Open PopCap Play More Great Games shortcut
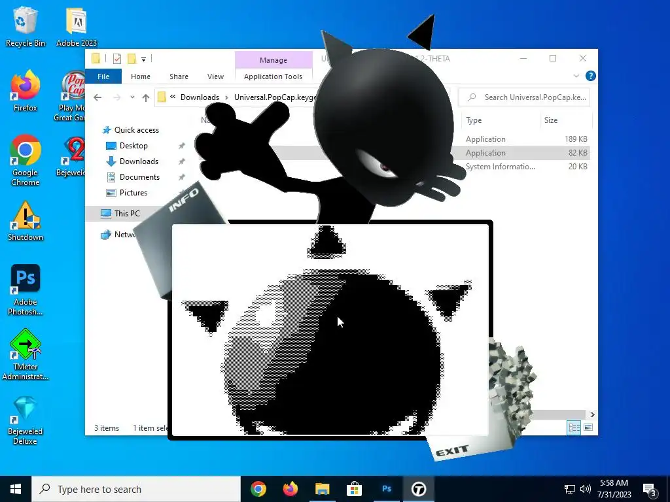670x502 pixels. click(70, 97)
